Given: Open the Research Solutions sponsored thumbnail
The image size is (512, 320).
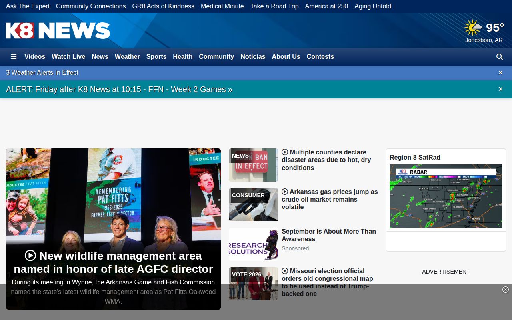Looking at the screenshot, I should click(x=254, y=244).
